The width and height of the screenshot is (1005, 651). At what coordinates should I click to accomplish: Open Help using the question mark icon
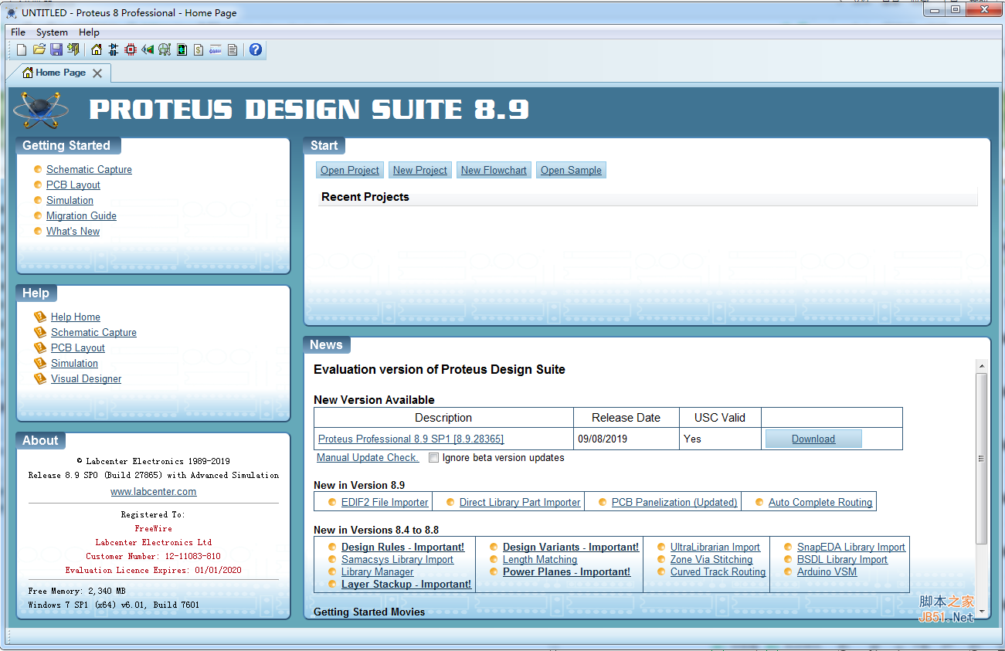(x=255, y=49)
